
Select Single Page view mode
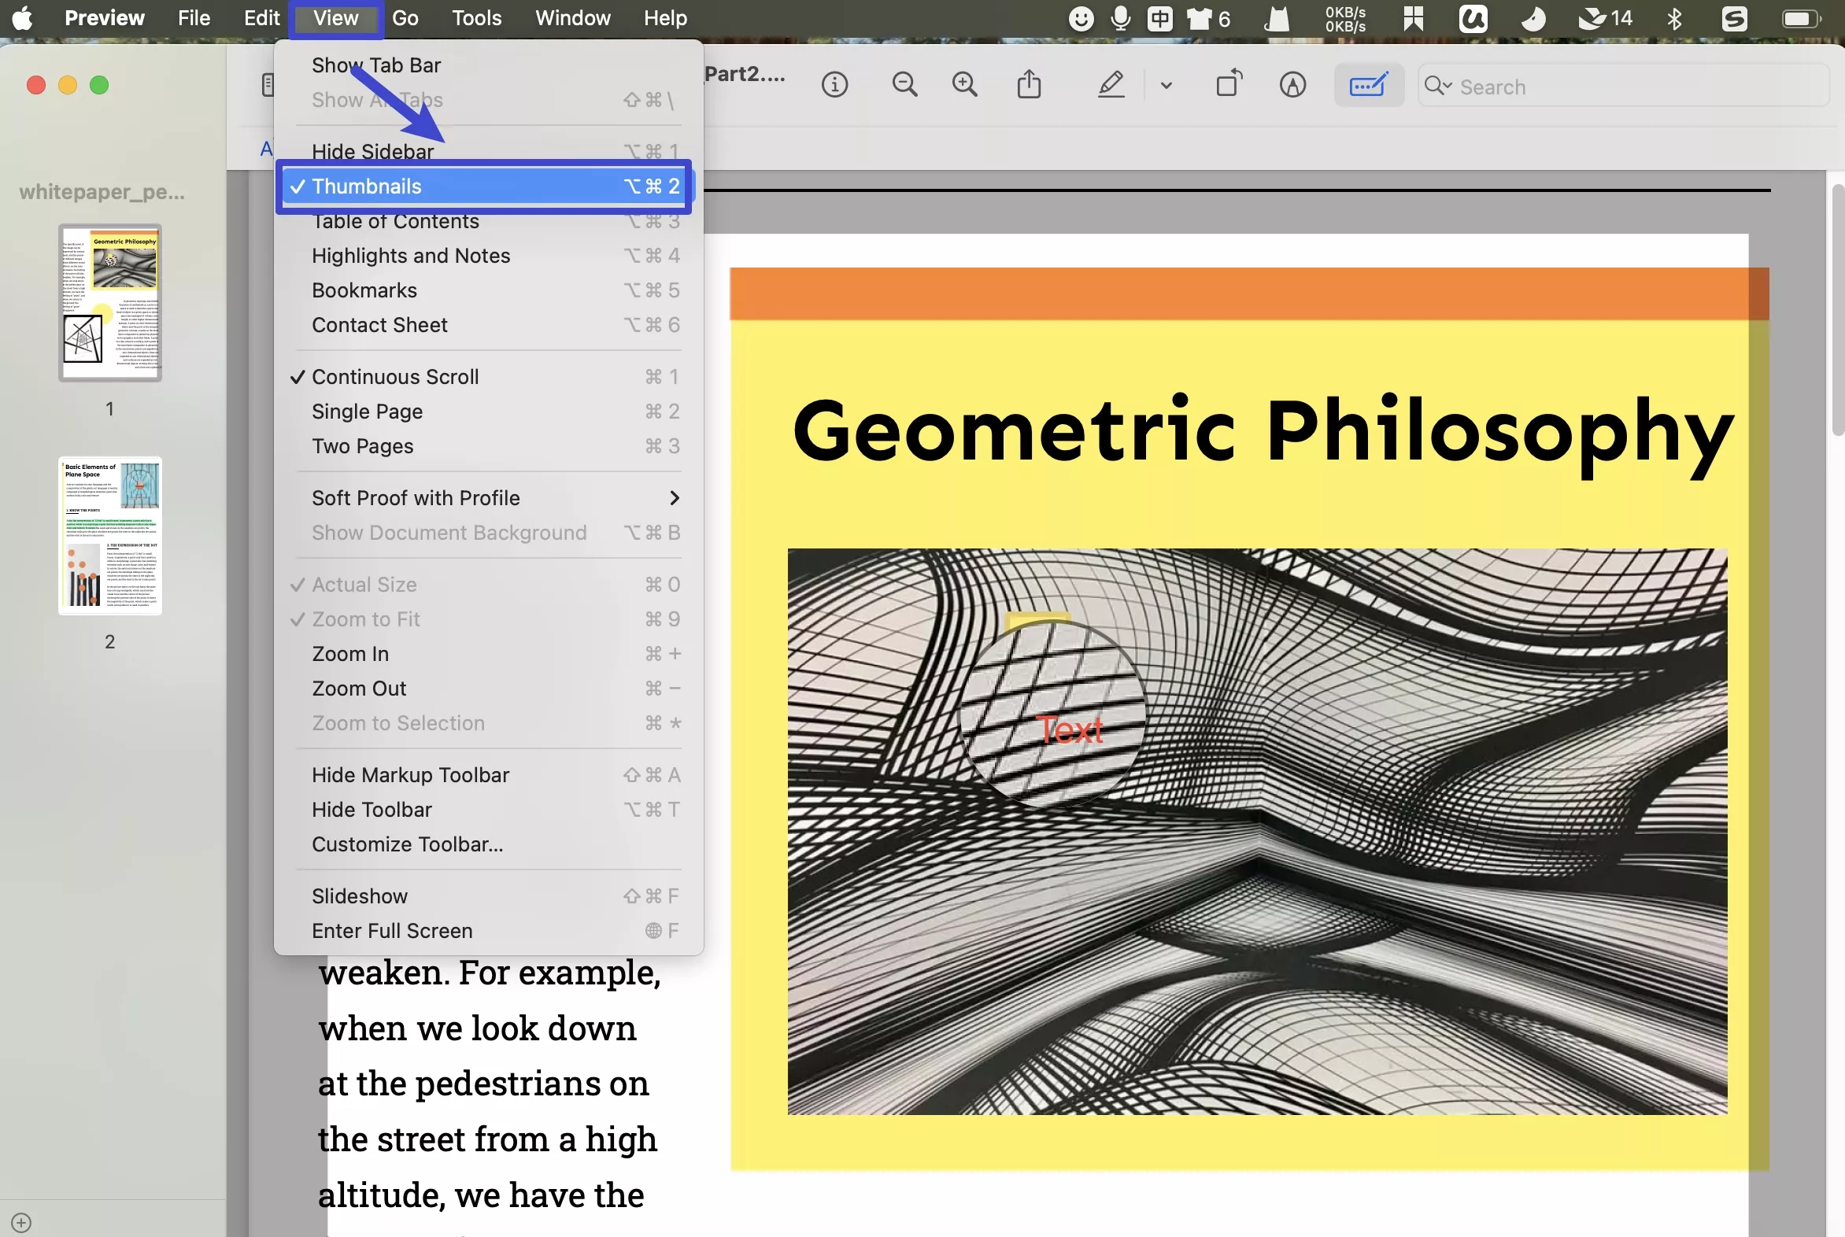[x=367, y=412]
